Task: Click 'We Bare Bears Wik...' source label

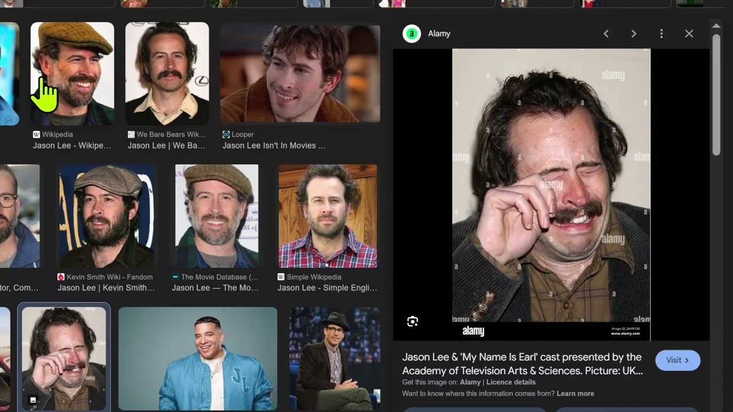Action: (x=171, y=134)
